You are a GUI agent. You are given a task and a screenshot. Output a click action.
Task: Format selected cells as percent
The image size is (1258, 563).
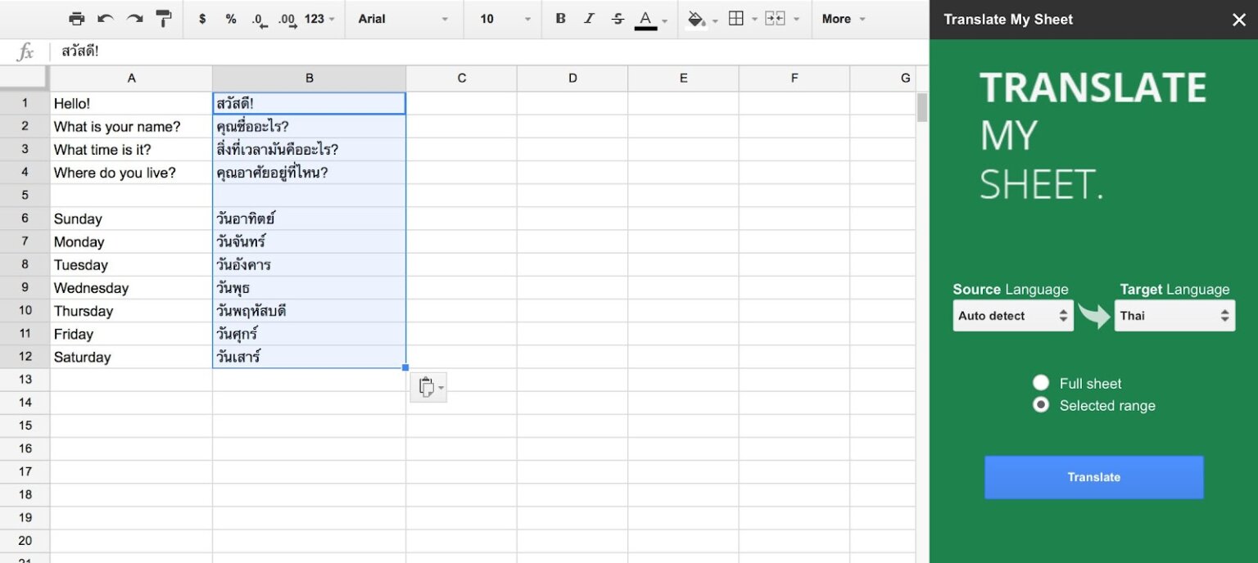point(230,18)
